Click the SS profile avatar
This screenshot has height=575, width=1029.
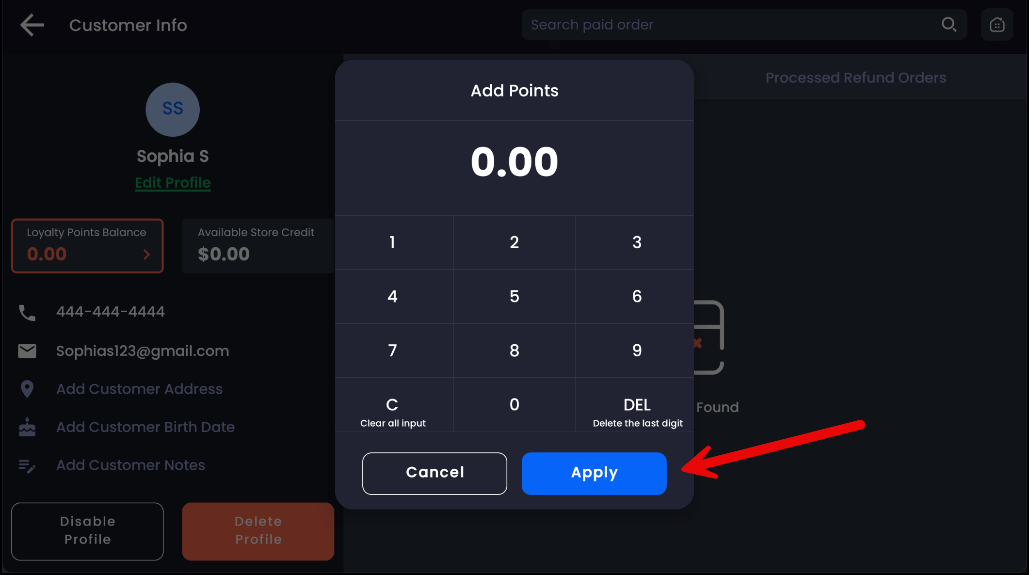(173, 109)
